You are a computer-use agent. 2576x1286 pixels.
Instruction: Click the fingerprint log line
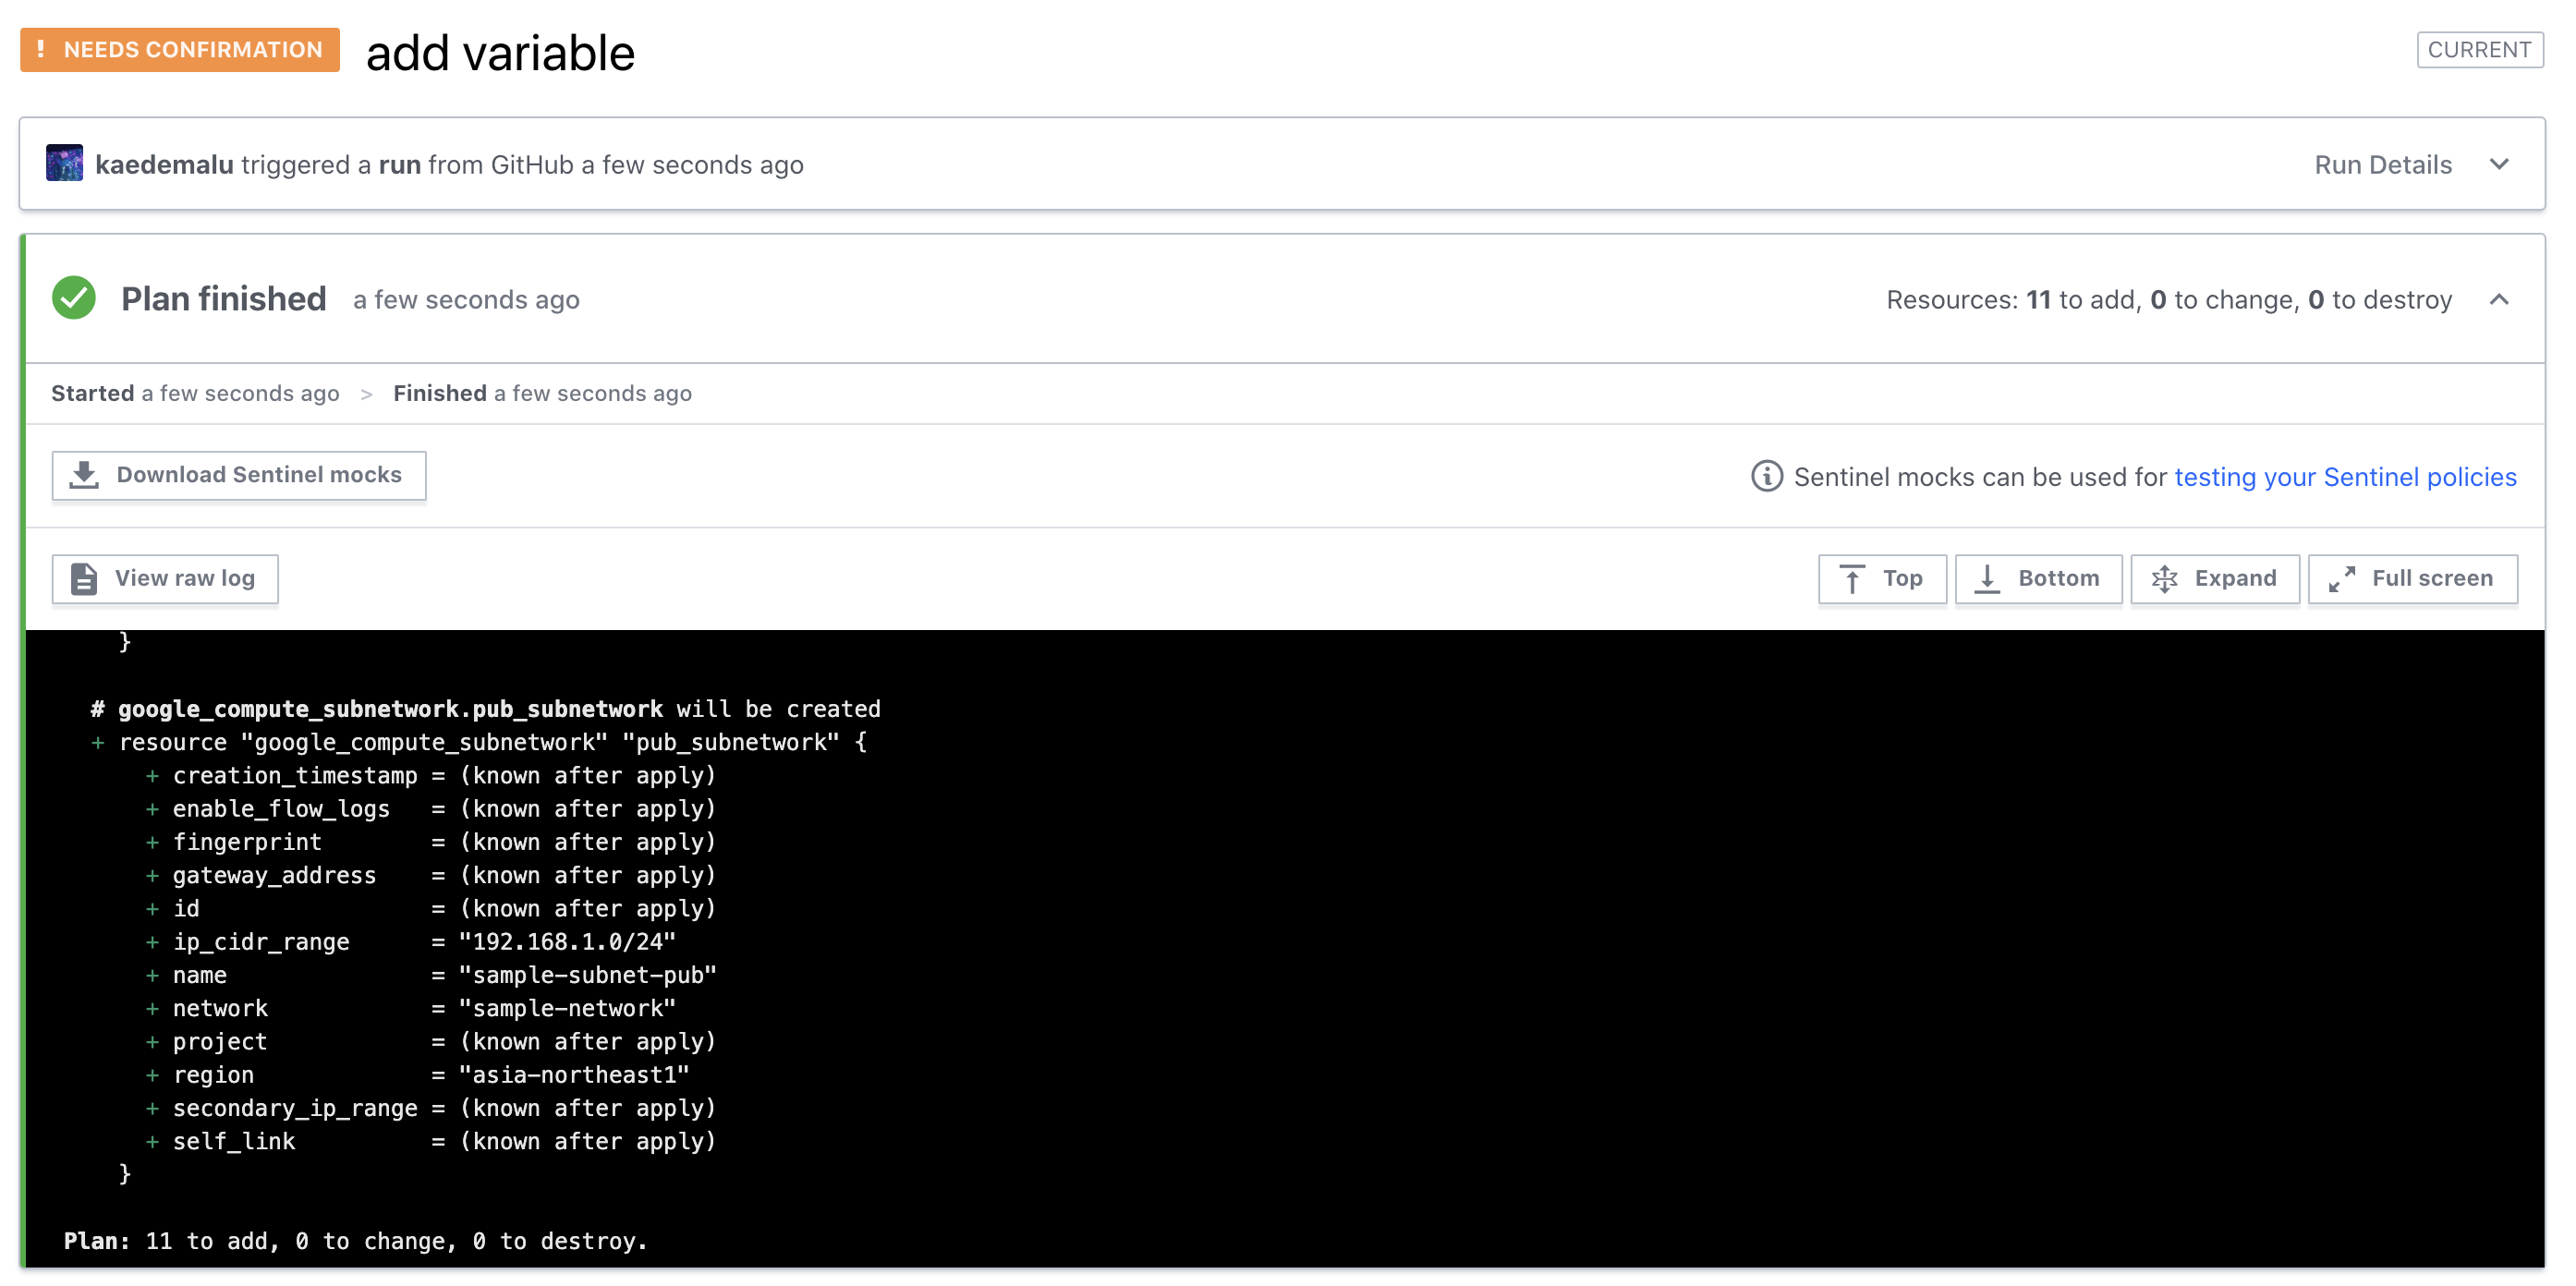click(x=431, y=842)
